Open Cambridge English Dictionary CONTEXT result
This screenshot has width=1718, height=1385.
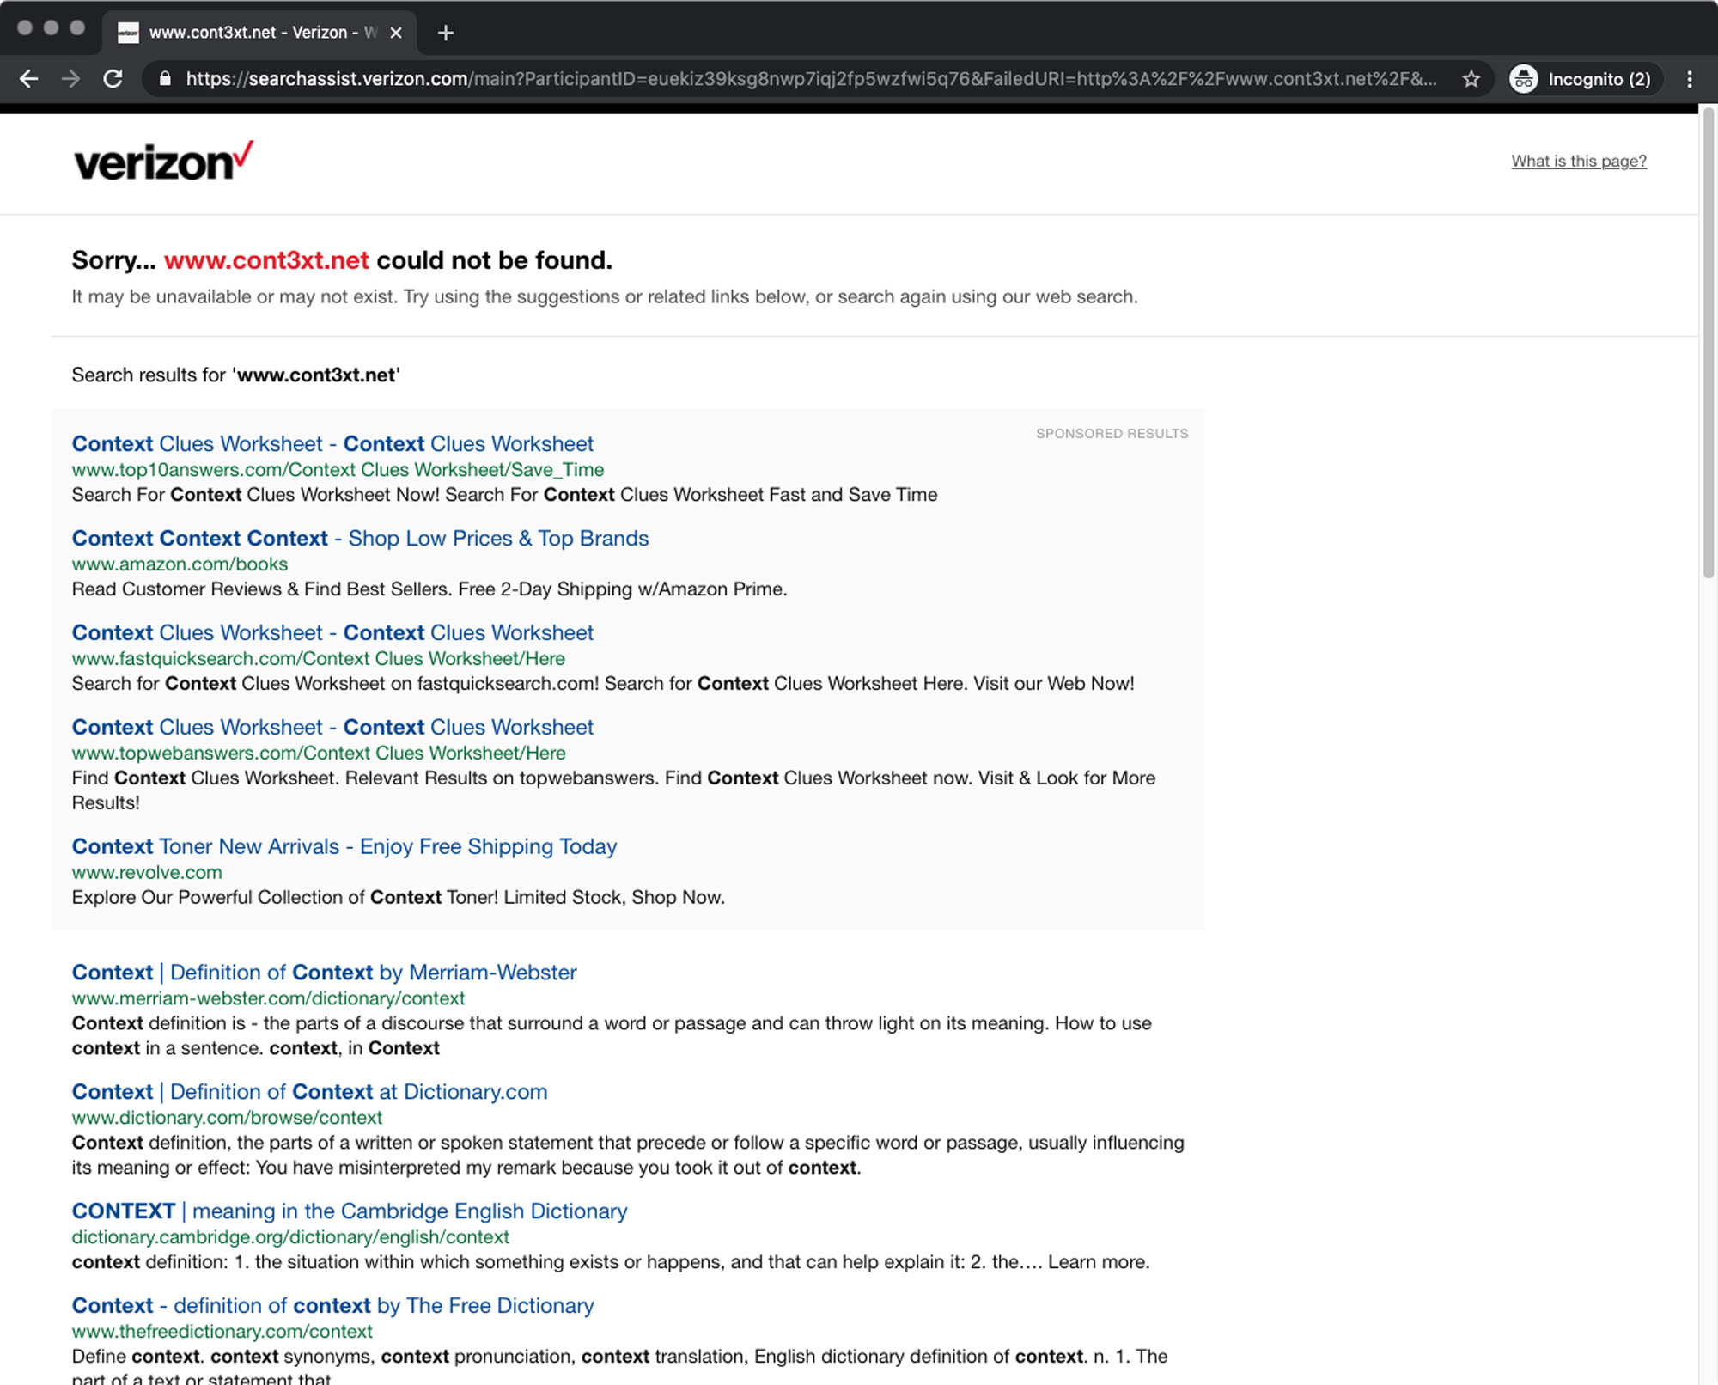pos(349,1211)
